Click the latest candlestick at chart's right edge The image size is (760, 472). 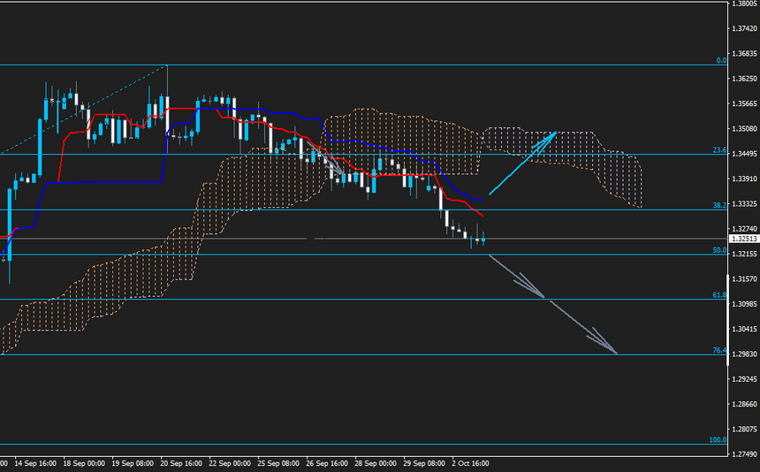point(483,239)
